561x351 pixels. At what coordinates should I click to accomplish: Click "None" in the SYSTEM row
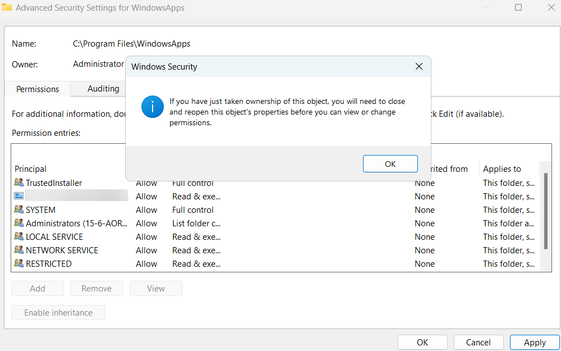[425, 209]
